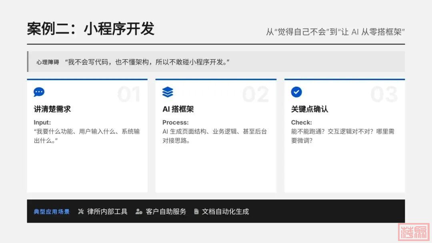432x243 pixels.
Task: Click the AI 搭框架 heading
Action: point(178,109)
